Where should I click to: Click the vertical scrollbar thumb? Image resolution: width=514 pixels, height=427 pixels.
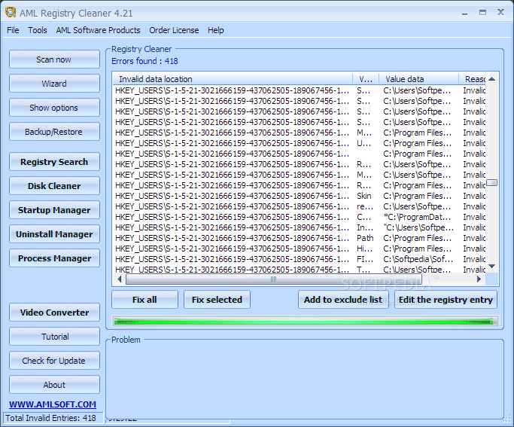tap(491, 183)
